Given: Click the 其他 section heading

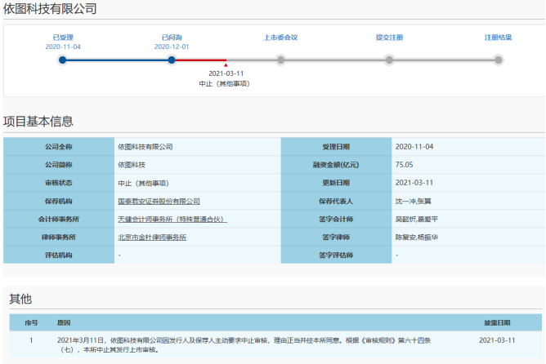Looking at the screenshot, I should [20, 299].
